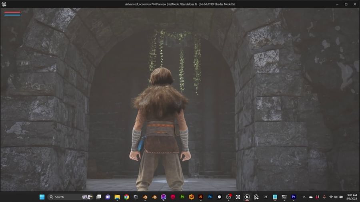Screen dimensions: 360x202
Task: Open the white round compass-like icon
Action: coord(219,197)
